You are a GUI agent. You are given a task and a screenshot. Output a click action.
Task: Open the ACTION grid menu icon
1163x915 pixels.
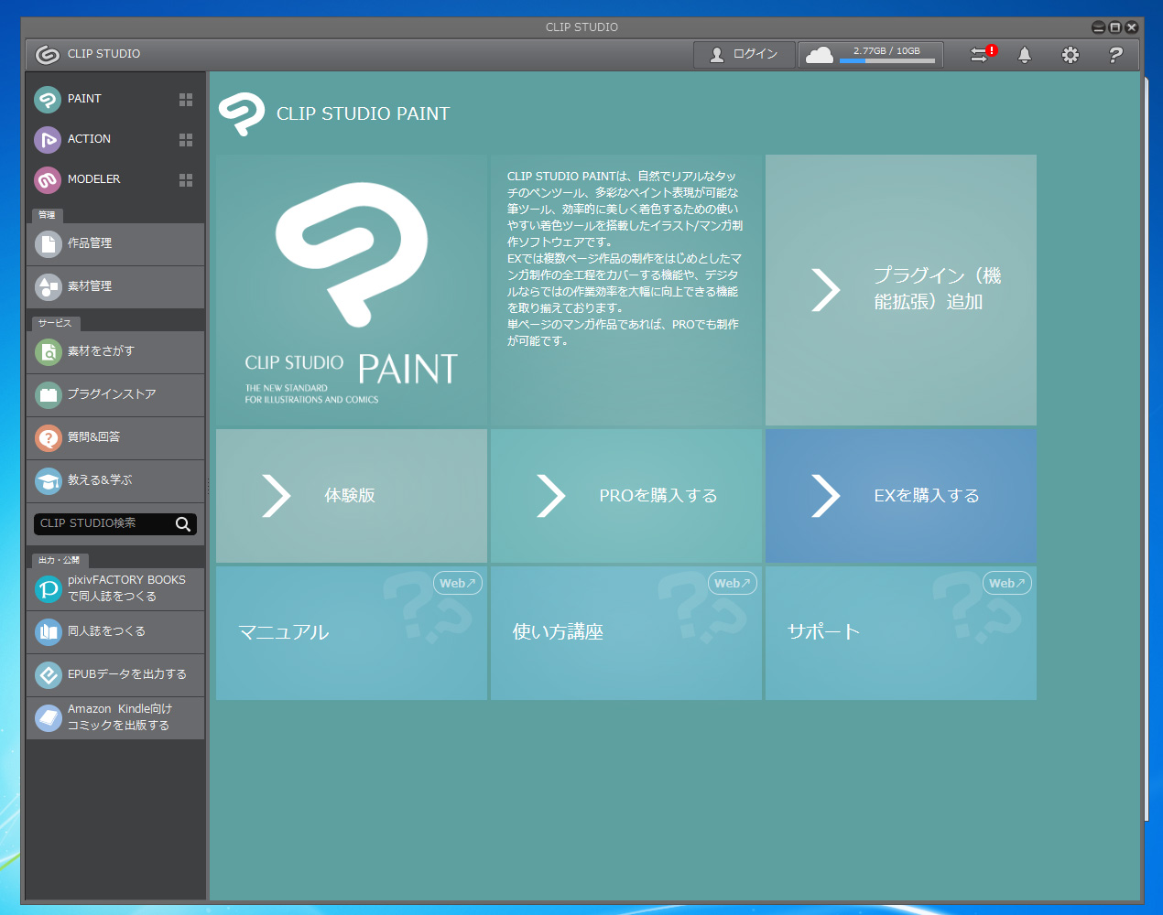186,140
